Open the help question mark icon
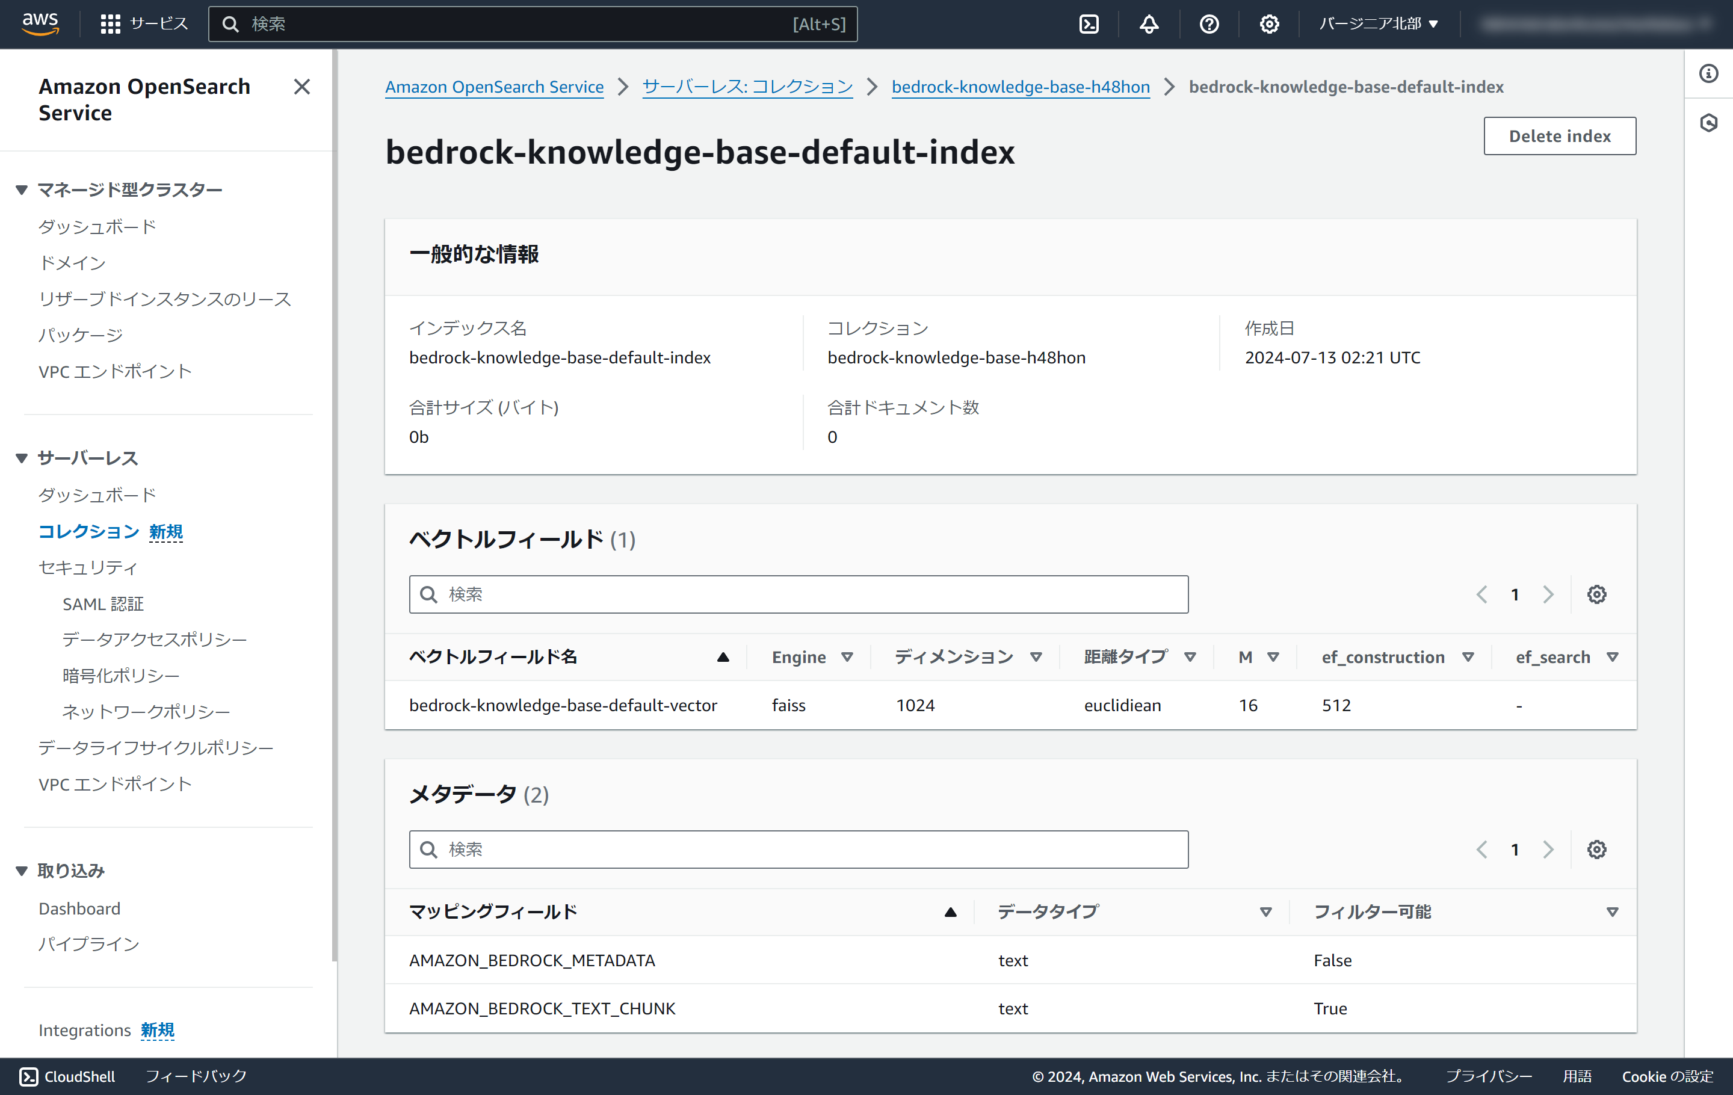The image size is (1733, 1095). pyautogui.click(x=1209, y=23)
